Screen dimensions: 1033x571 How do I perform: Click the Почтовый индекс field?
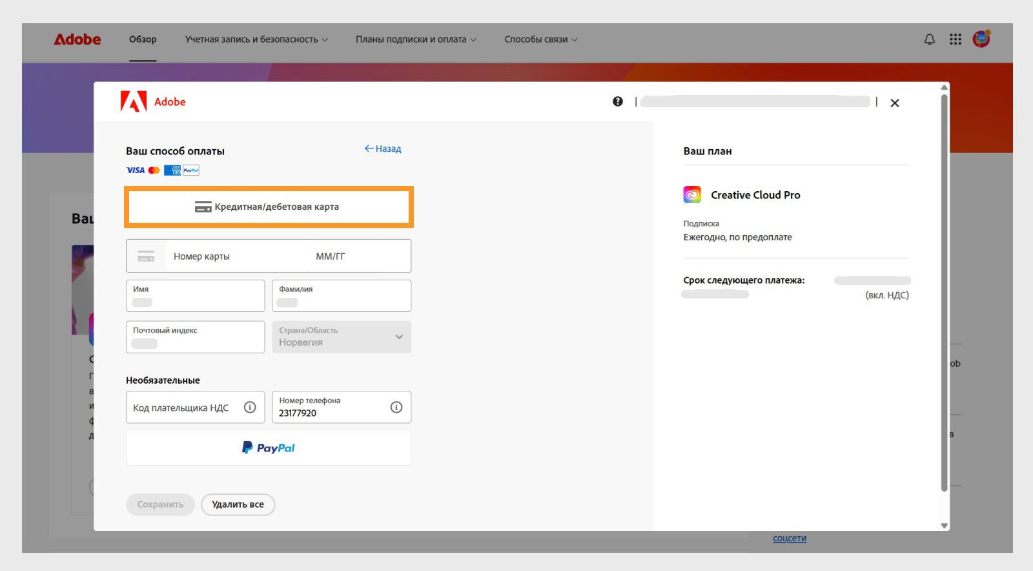pos(196,337)
